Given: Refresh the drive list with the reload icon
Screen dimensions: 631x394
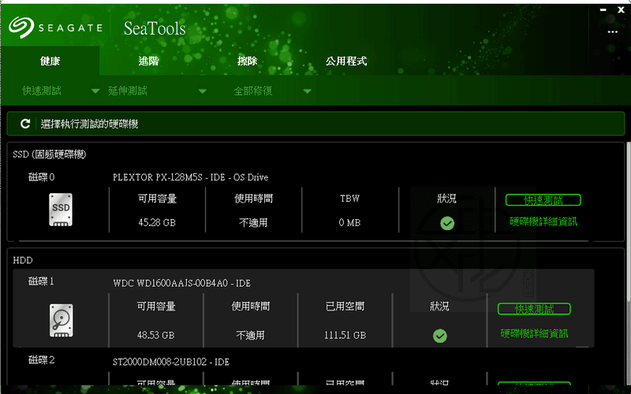Looking at the screenshot, I should (x=25, y=124).
